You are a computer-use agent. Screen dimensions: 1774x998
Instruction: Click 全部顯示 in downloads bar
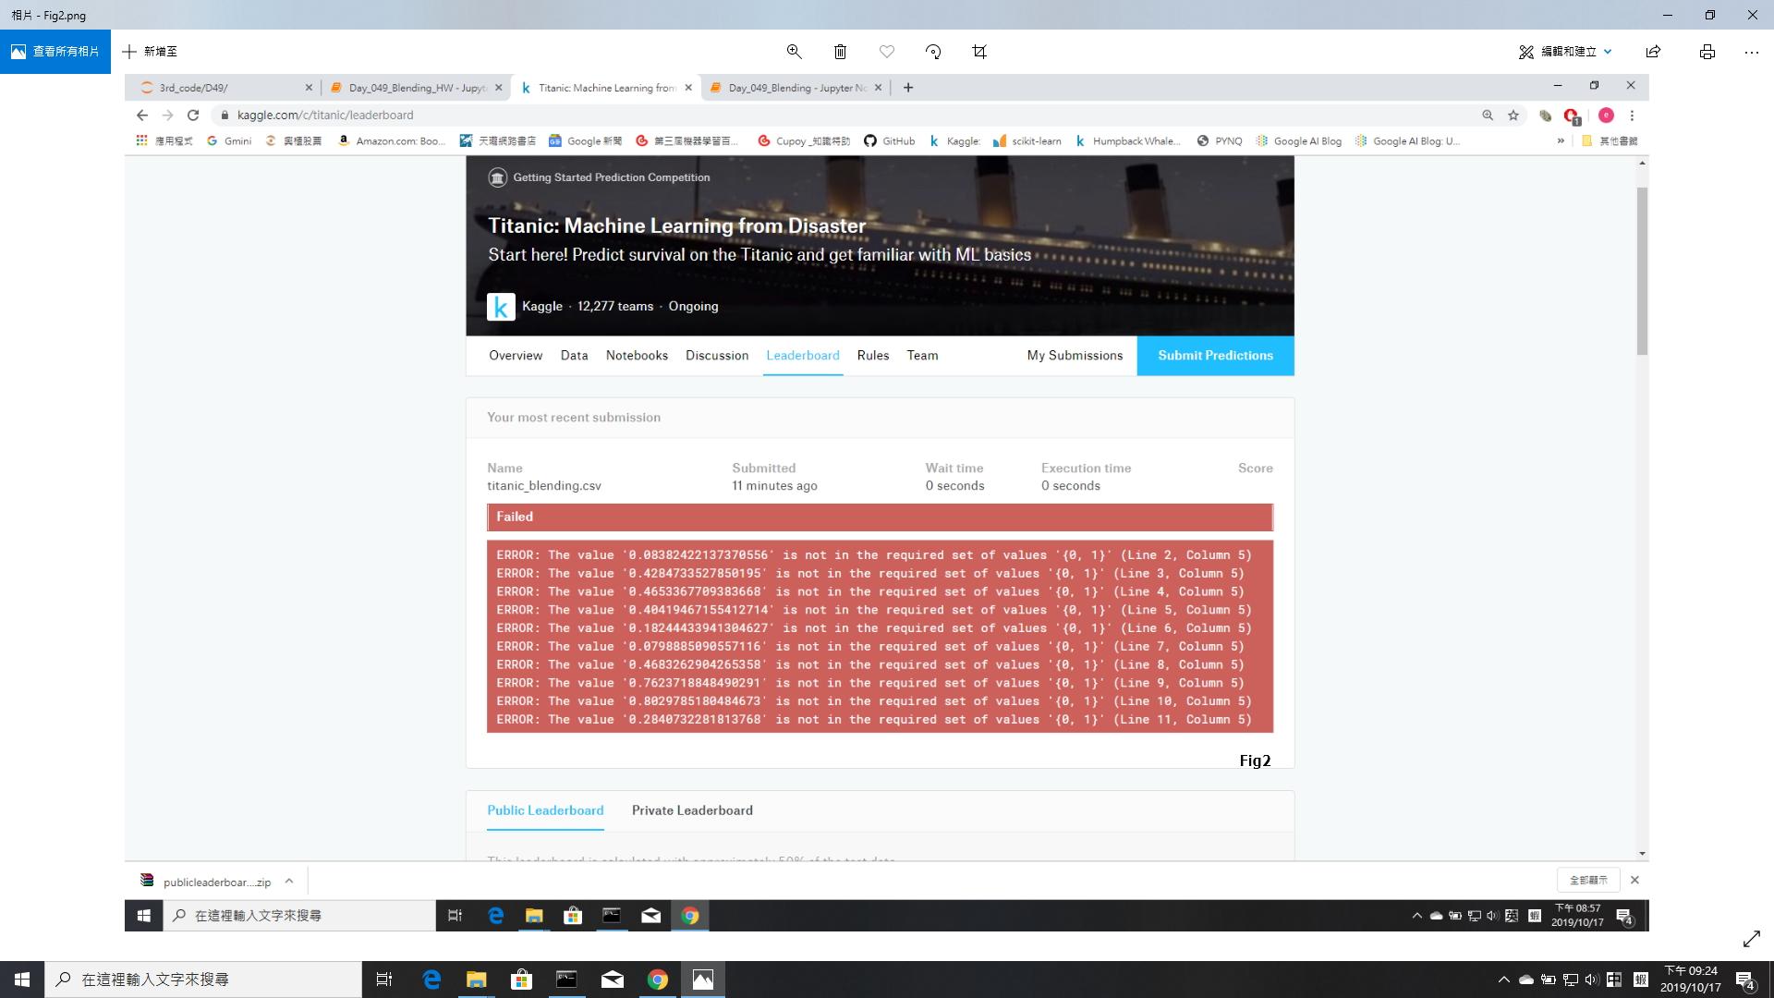coord(1588,881)
